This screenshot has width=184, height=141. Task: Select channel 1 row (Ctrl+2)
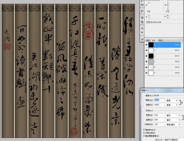(x=163, y=50)
